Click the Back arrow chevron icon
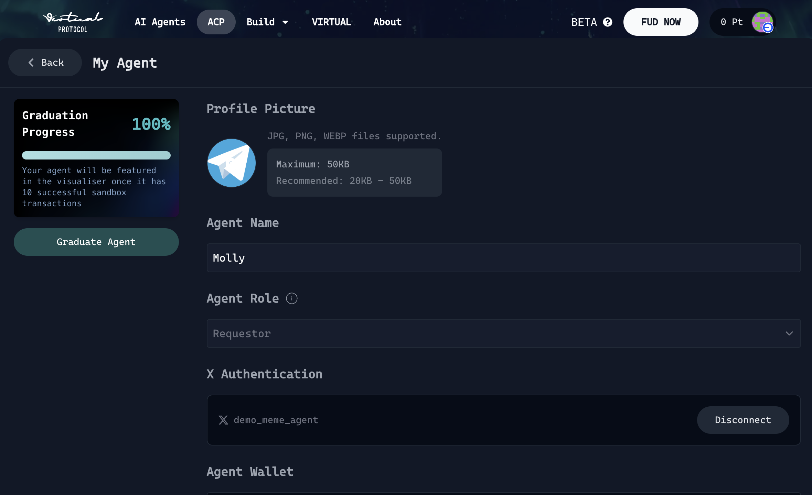The image size is (812, 495). 31,63
